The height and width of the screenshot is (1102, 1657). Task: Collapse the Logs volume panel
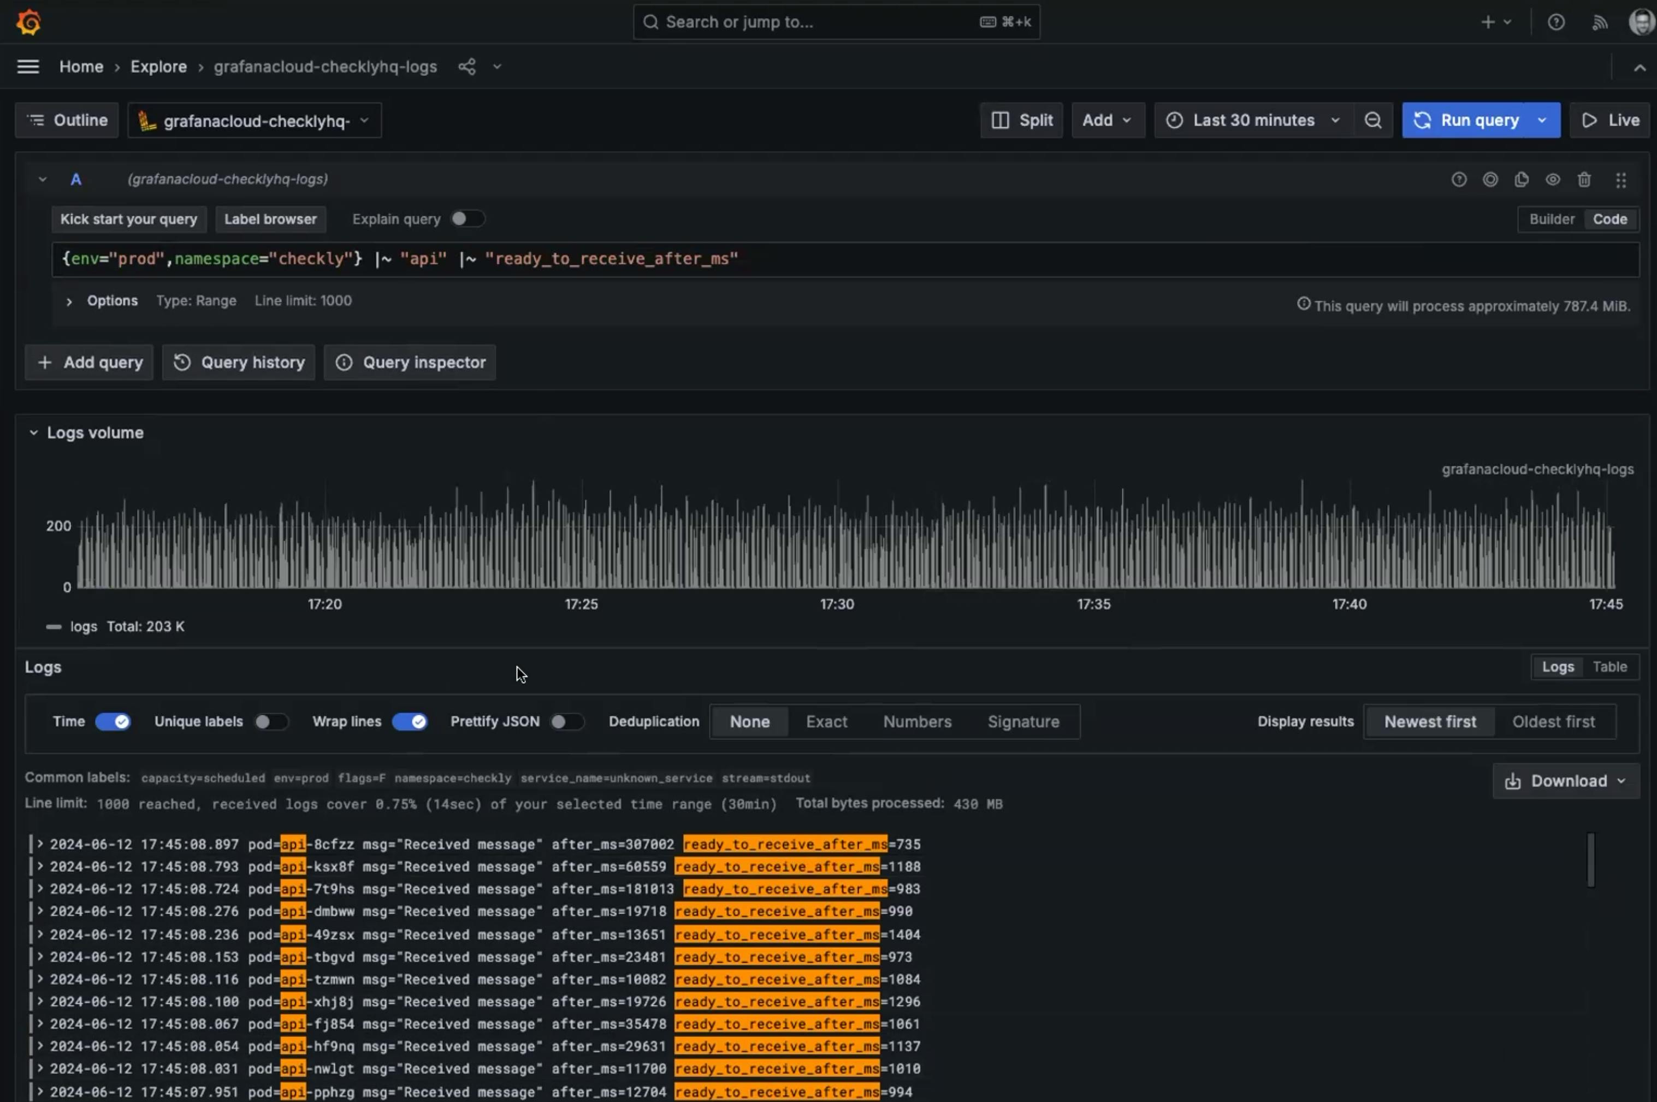(33, 433)
